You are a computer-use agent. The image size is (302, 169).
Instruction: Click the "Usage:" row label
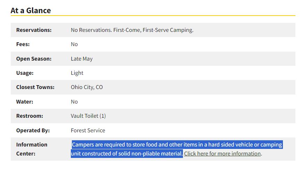coord(25,73)
